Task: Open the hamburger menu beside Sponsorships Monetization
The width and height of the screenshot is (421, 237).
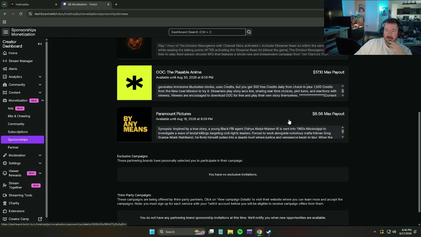Action: click(6, 32)
